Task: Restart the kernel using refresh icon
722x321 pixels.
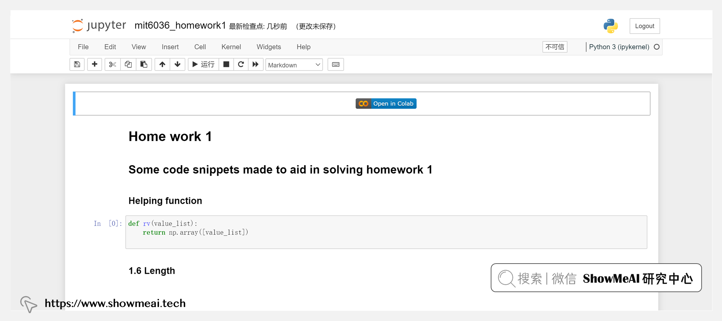Action: click(x=241, y=64)
